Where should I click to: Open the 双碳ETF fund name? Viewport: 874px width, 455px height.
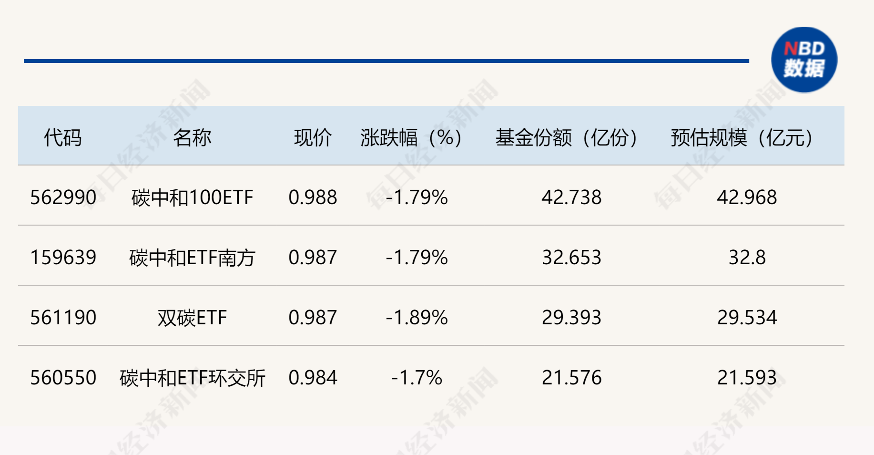tap(192, 318)
